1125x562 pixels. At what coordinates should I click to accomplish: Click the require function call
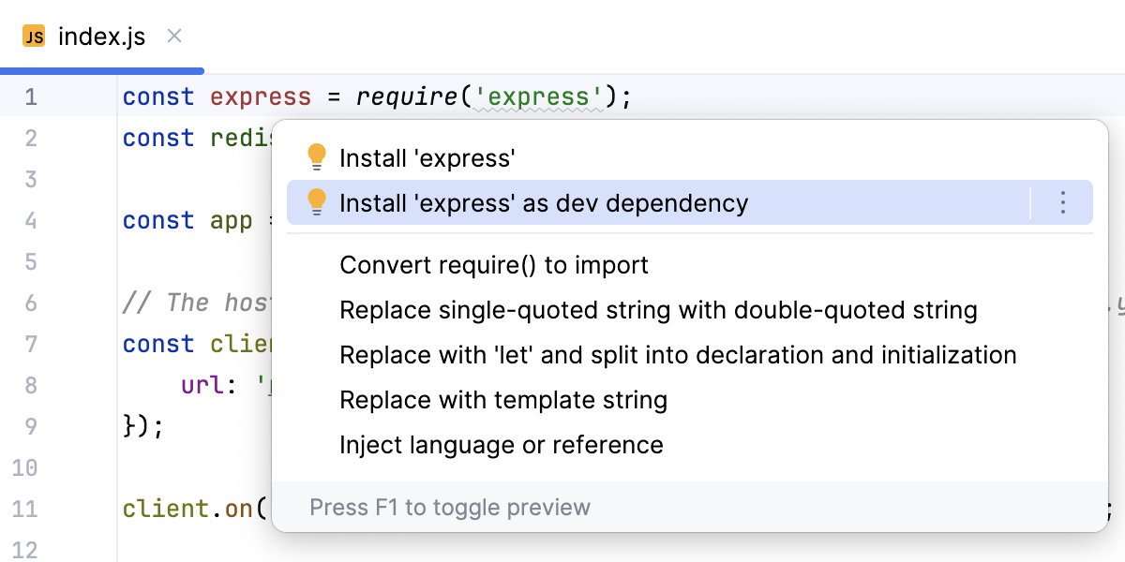407,96
